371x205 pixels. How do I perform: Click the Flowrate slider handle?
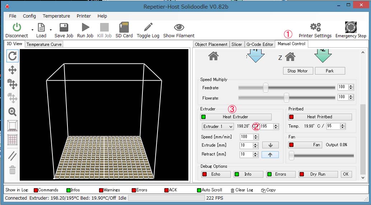[286, 97]
